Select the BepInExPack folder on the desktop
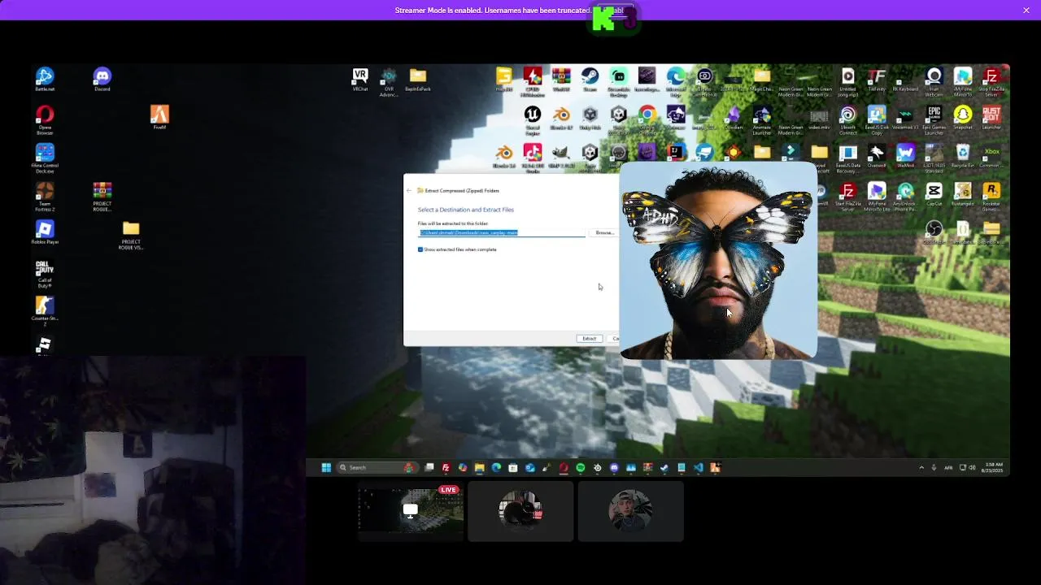 click(x=418, y=79)
